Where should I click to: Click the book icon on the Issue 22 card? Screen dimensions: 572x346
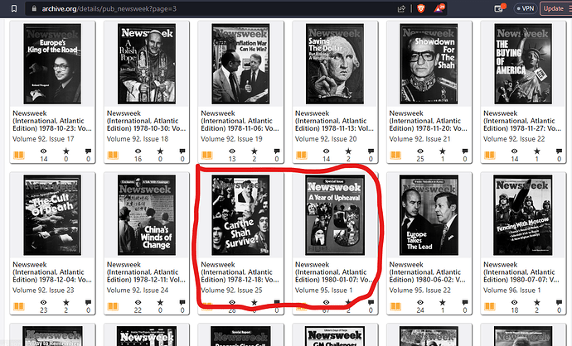[490, 155]
